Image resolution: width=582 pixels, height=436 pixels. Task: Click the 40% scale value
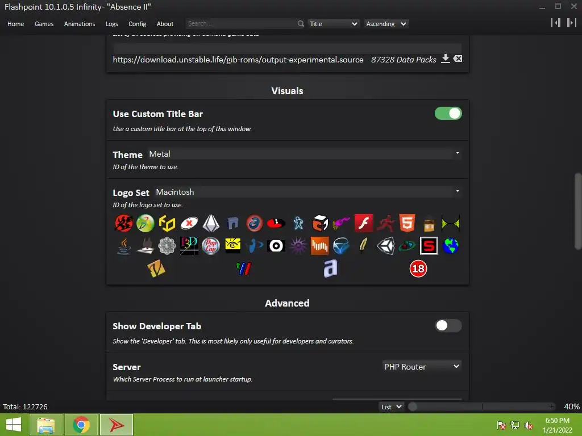(x=572, y=406)
